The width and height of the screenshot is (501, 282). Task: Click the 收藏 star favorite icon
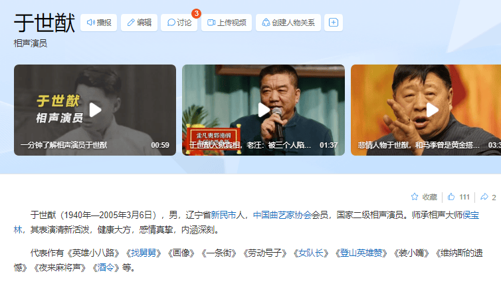[x=415, y=197]
